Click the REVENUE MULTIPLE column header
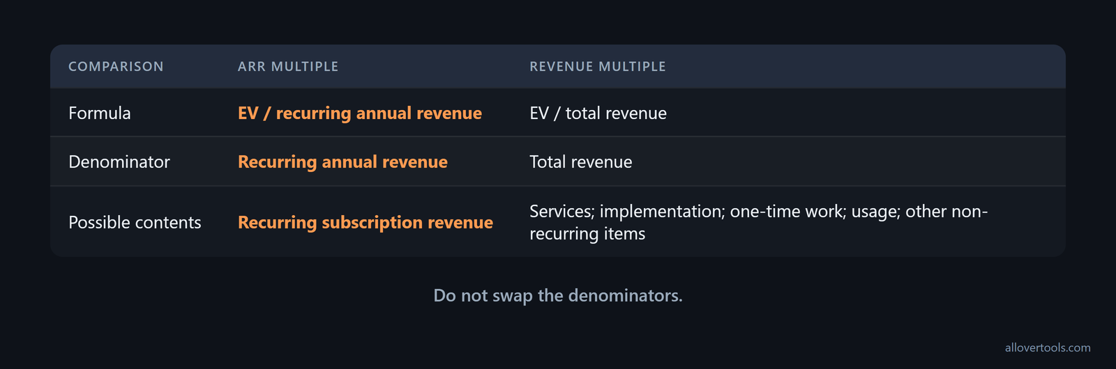Image resolution: width=1116 pixels, height=369 pixels. 598,67
